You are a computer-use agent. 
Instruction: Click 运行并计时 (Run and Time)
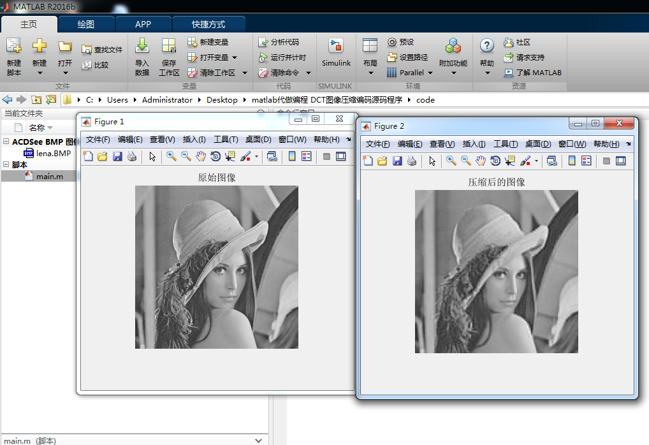(x=282, y=57)
